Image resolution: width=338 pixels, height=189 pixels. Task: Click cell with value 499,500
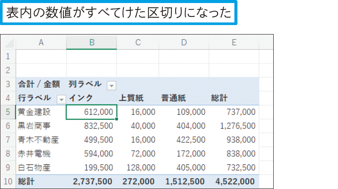pos(92,140)
